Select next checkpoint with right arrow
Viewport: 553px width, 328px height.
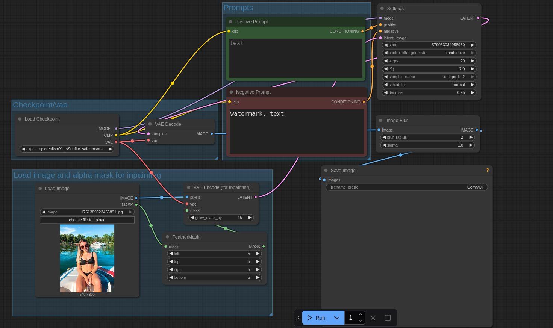[x=110, y=149]
